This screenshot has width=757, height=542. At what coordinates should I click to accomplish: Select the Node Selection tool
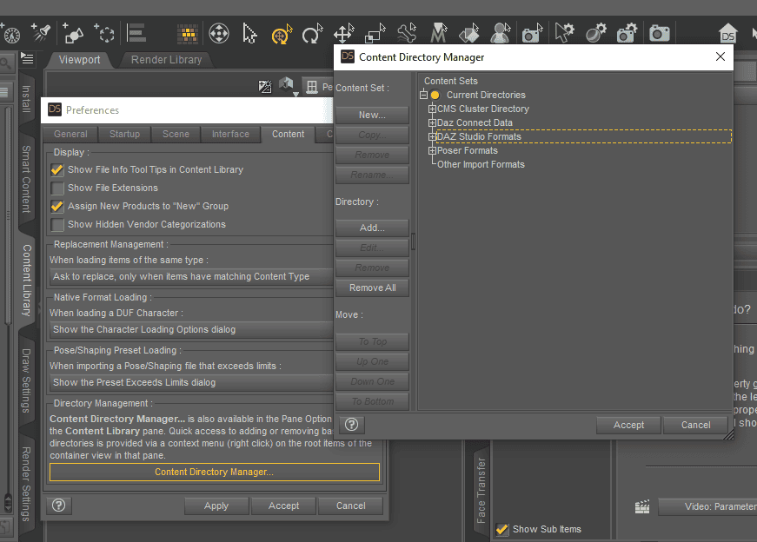click(249, 33)
